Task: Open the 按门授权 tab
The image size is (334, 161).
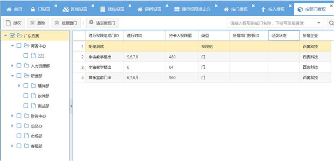Action: [x=235, y=9]
